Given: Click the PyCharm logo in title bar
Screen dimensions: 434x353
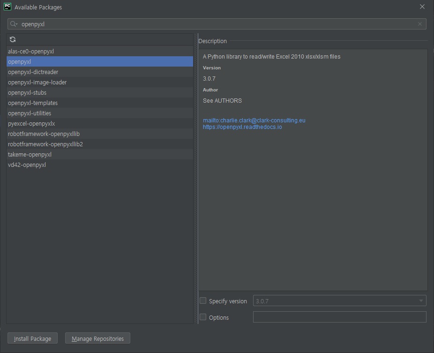Looking at the screenshot, I should (x=7, y=7).
